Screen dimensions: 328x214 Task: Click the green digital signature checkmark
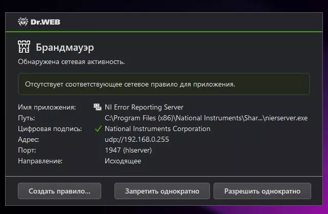(98, 129)
